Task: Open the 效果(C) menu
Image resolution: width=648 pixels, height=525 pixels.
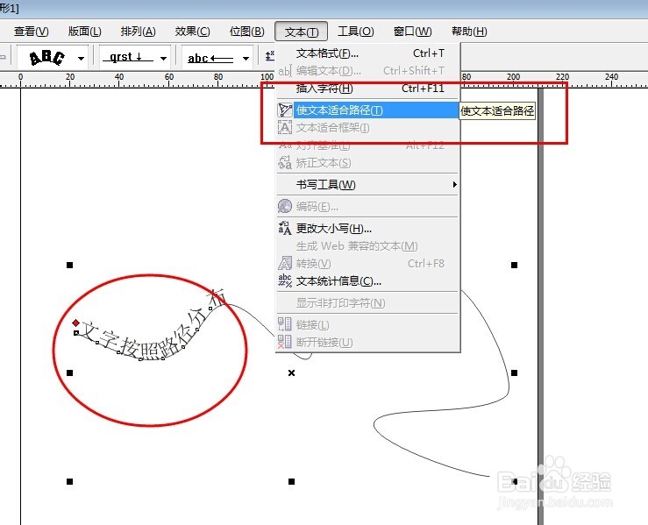Action: point(192,32)
